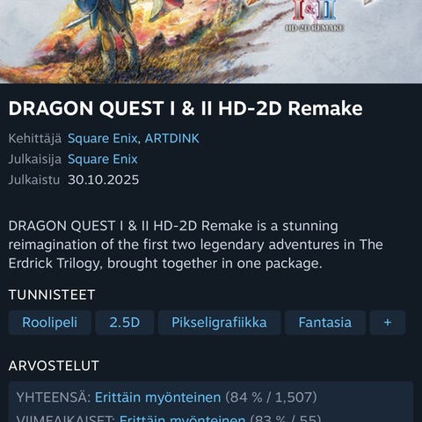Screen dimensions: 422x422
Task: Open the ARTDINK developer link
Action: (172, 139)
